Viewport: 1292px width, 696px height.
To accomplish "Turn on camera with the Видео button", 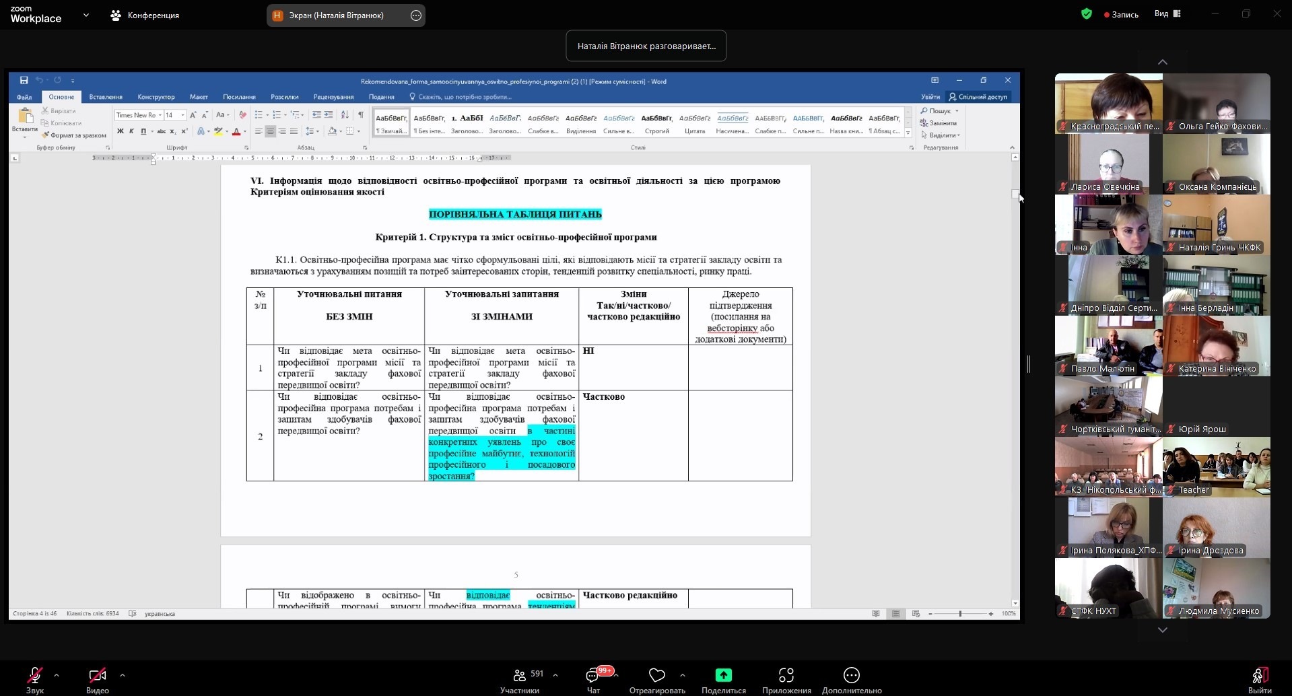I will click(x=97, y=675).
